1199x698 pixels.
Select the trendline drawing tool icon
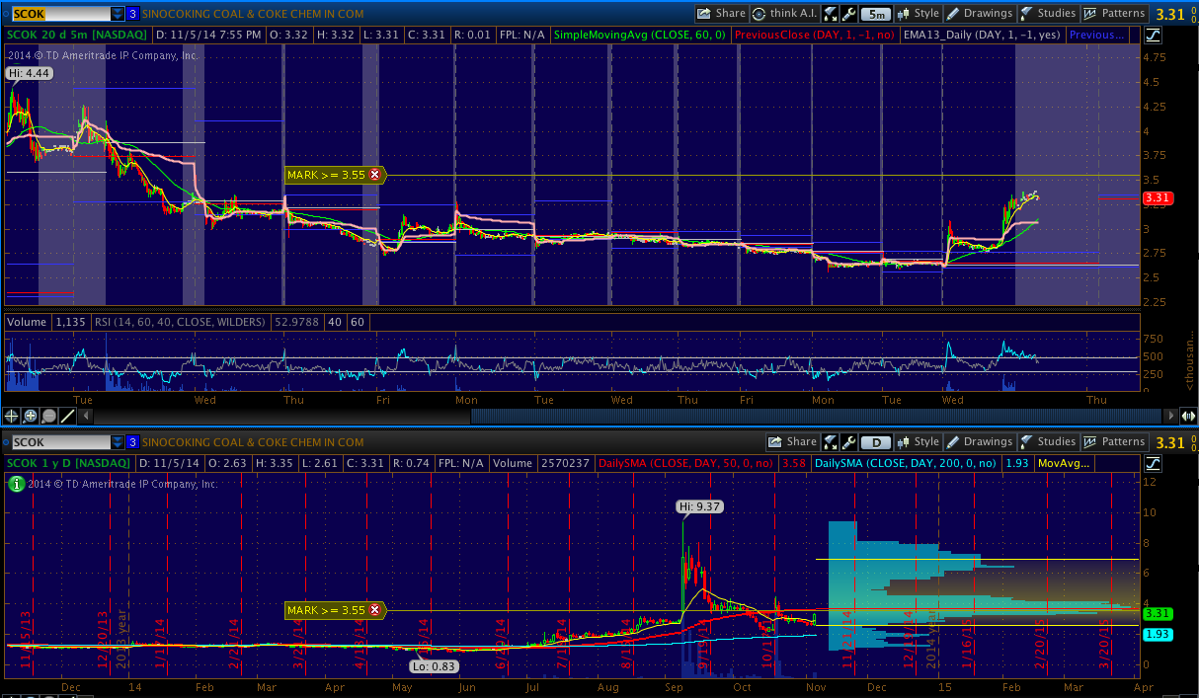click(67, 416)
